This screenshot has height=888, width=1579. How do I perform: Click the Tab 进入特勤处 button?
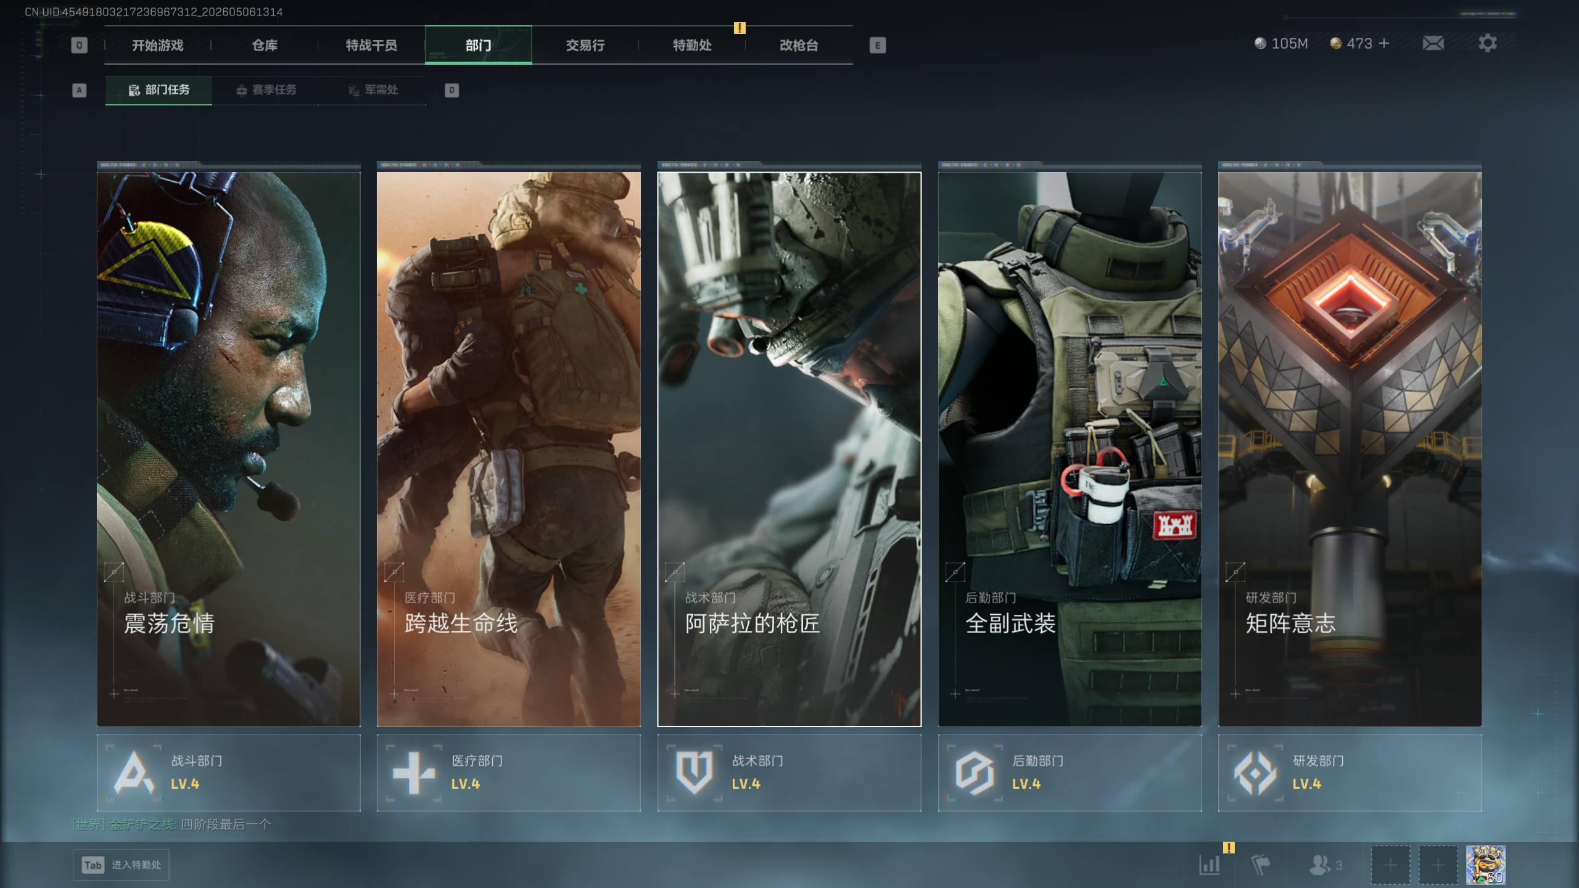pyautogui.click(x=121, y=865)
